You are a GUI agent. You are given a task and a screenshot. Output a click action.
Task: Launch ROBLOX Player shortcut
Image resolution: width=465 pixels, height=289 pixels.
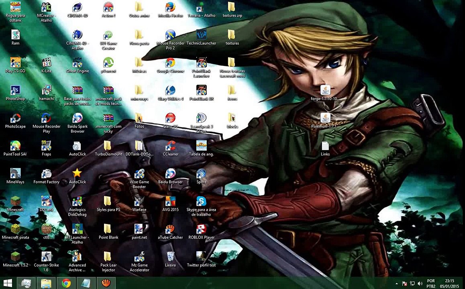(x=201, y=229)
